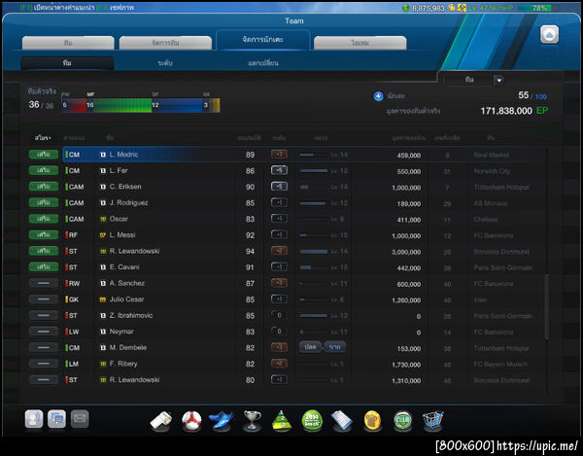Sort by the first column header with dot

(43, 138)
